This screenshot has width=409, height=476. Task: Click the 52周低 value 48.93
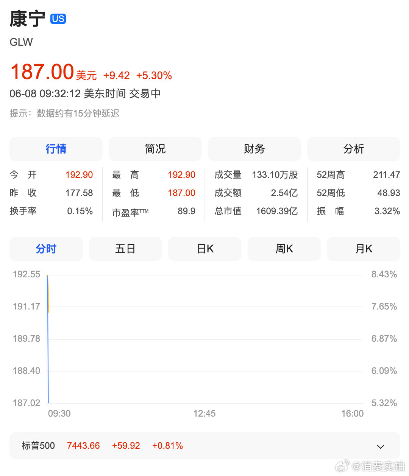click(x=389, y=193)
